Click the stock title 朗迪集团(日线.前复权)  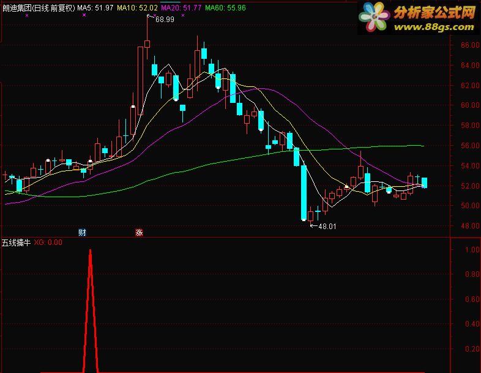[39, 8]
